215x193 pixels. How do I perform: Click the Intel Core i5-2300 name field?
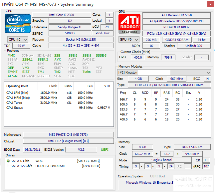coord(61,15)
